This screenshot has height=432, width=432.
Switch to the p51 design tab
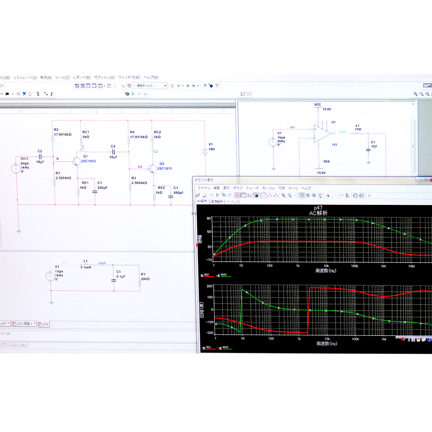(x=43, y=324)
